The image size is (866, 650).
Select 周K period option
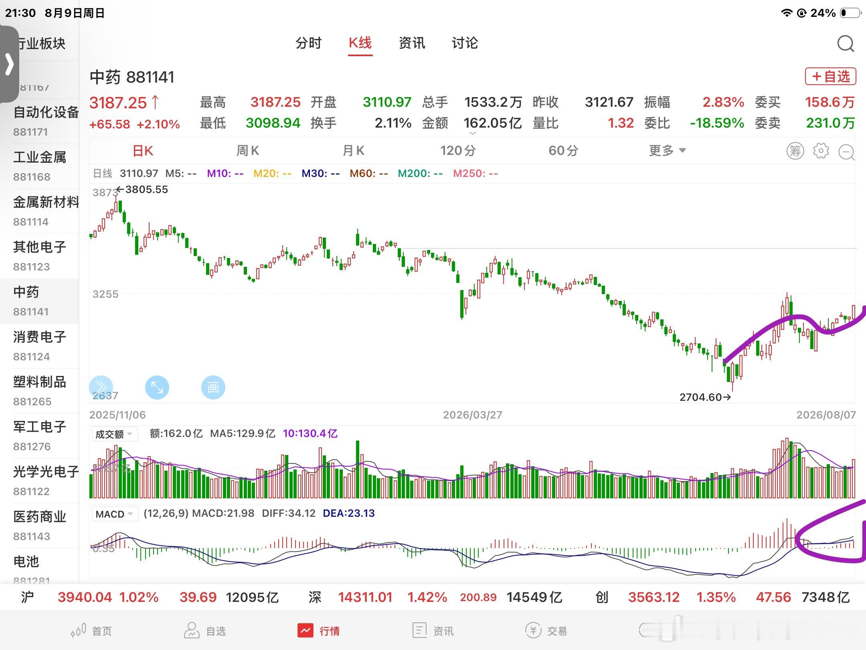248,150
